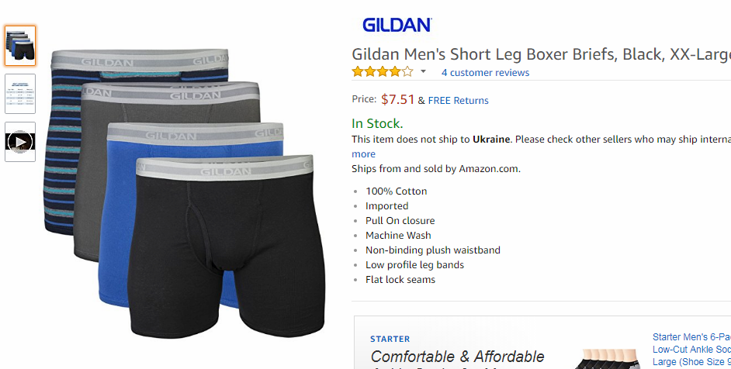Click the $7.51 price text
Viewport: 731px width, 369px height.
pyautogui.click(x=397, y=99)
